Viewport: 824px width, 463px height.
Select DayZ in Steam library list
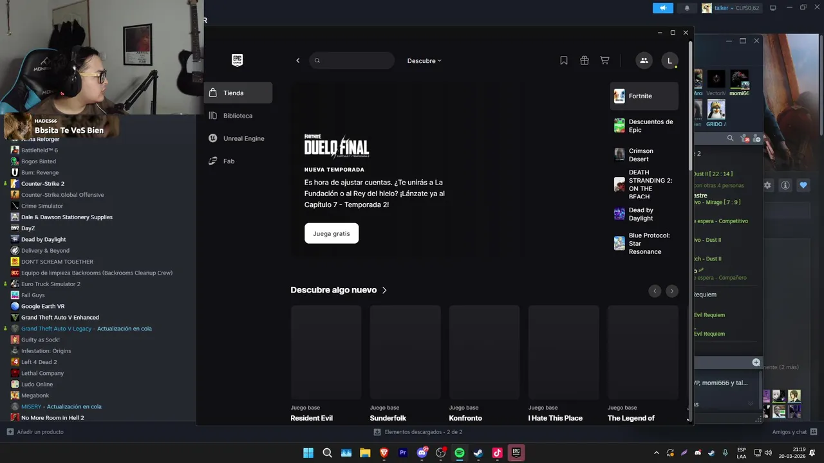[28, 228]
